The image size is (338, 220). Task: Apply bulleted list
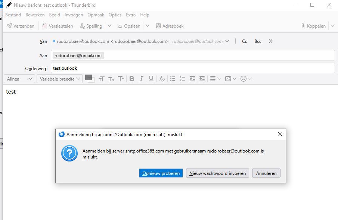coord(173,79)
